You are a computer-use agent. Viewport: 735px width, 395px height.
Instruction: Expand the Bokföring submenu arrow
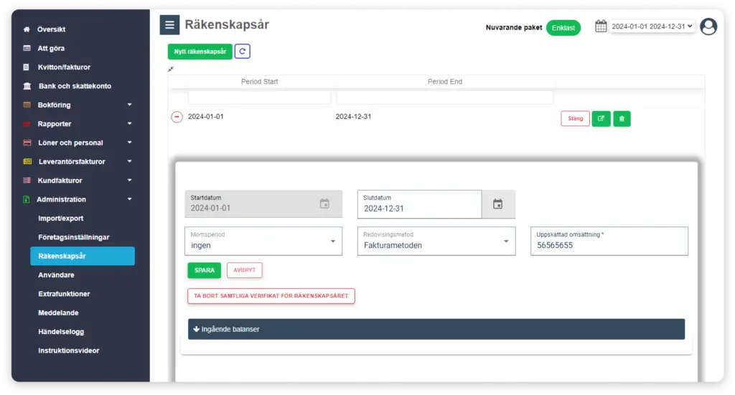click(129, 105)
